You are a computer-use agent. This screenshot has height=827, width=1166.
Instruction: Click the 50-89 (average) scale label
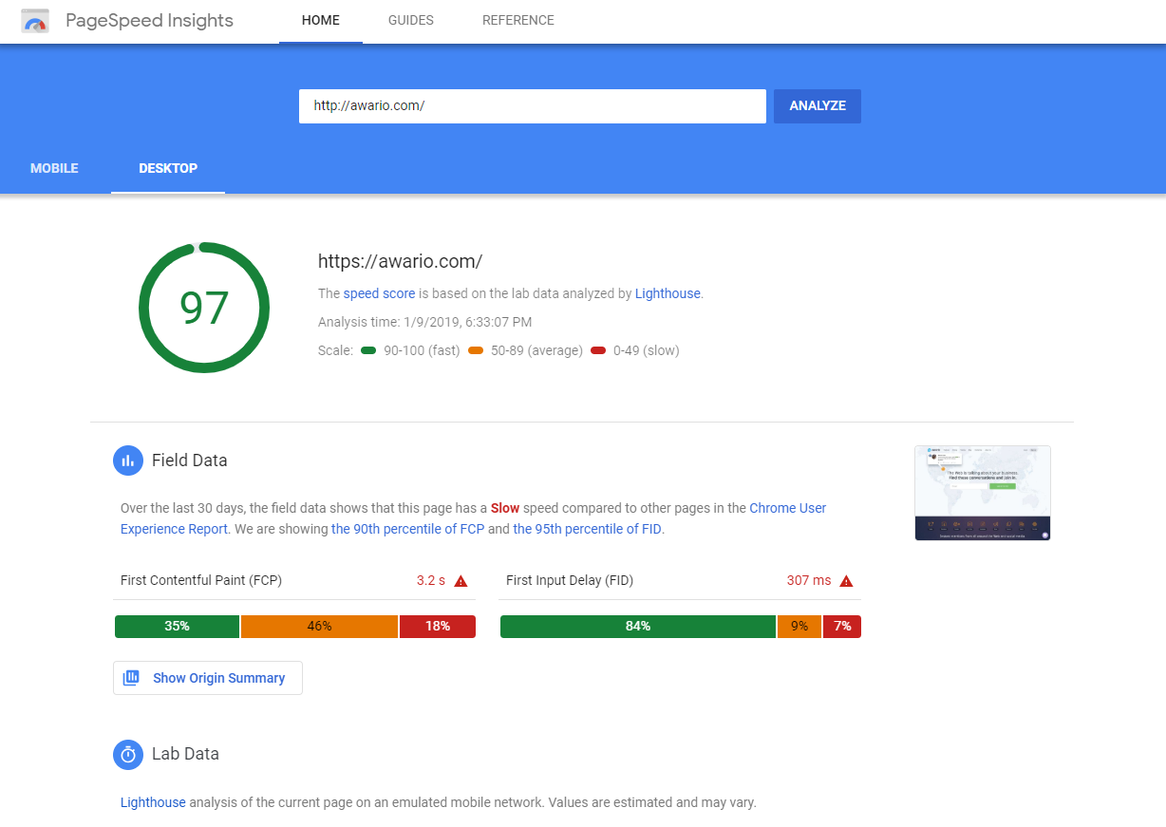(x=536, y=350)
